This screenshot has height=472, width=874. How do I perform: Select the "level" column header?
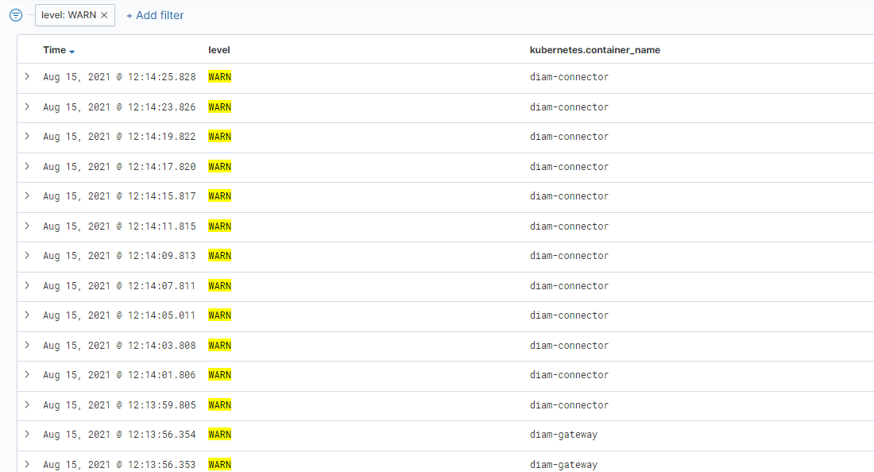point(219,49)
